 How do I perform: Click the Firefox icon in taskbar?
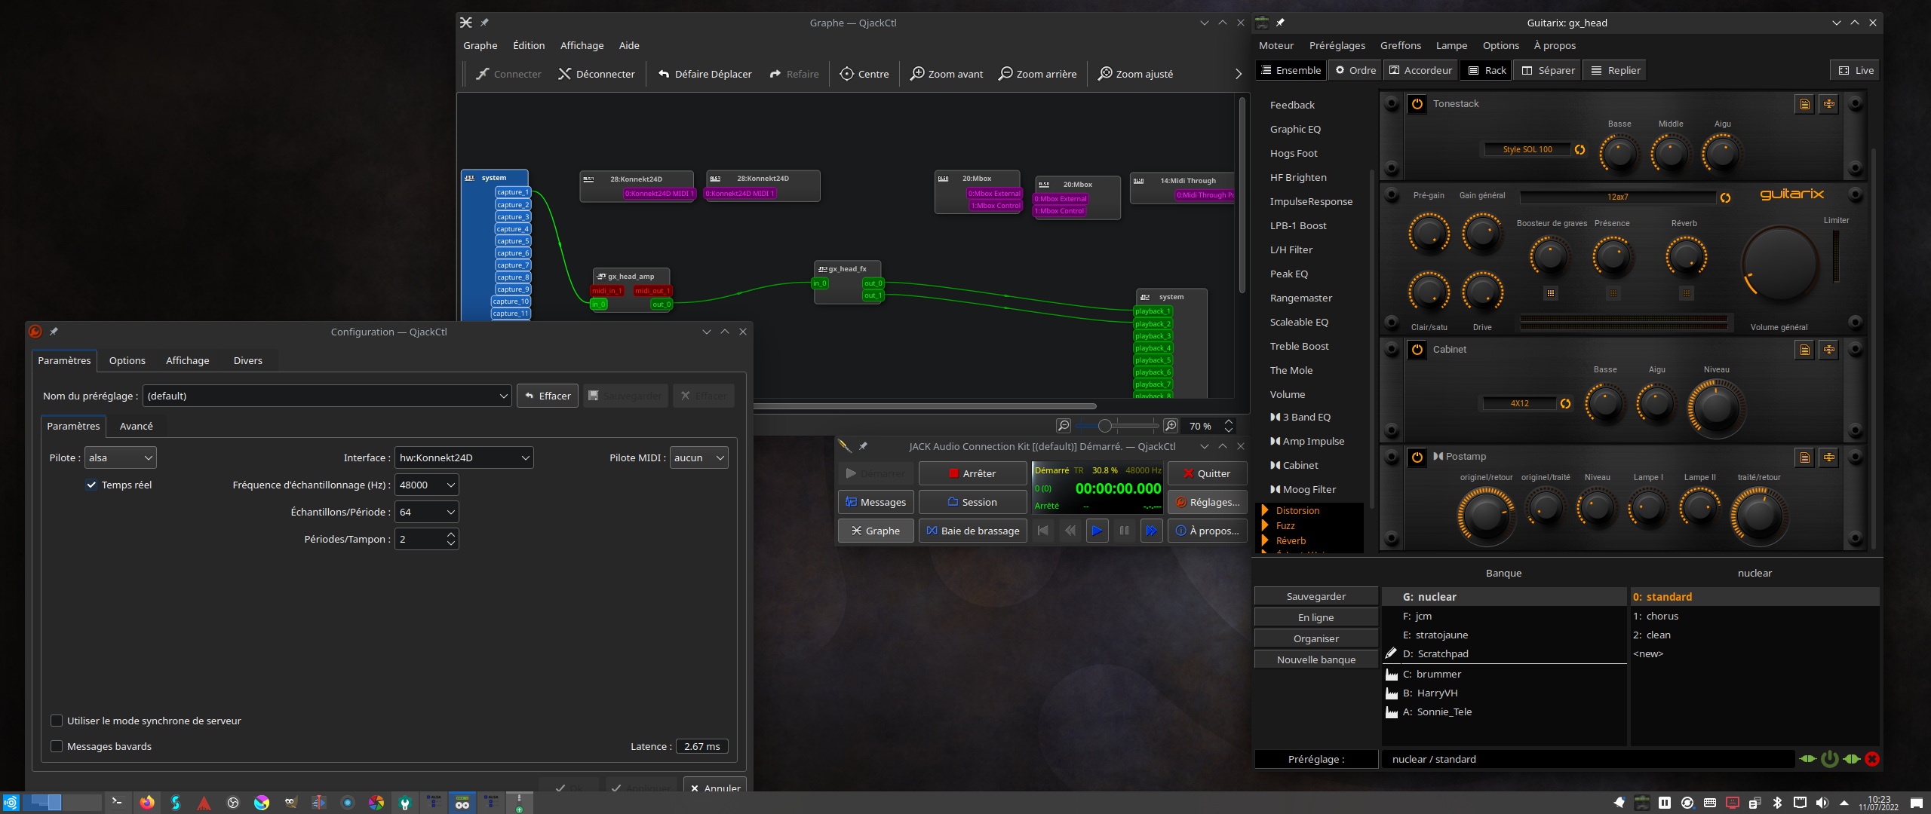point(147,803)
